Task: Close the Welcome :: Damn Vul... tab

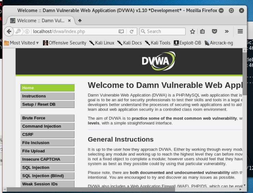Action: click(x=69, y=20)
